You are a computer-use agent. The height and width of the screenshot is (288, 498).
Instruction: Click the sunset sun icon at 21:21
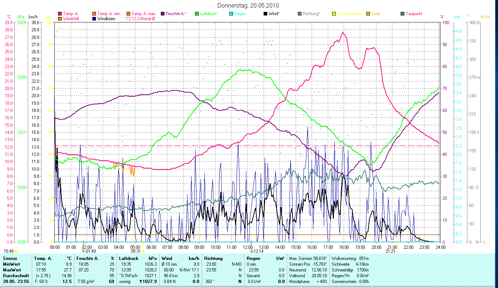pos(398,251)
